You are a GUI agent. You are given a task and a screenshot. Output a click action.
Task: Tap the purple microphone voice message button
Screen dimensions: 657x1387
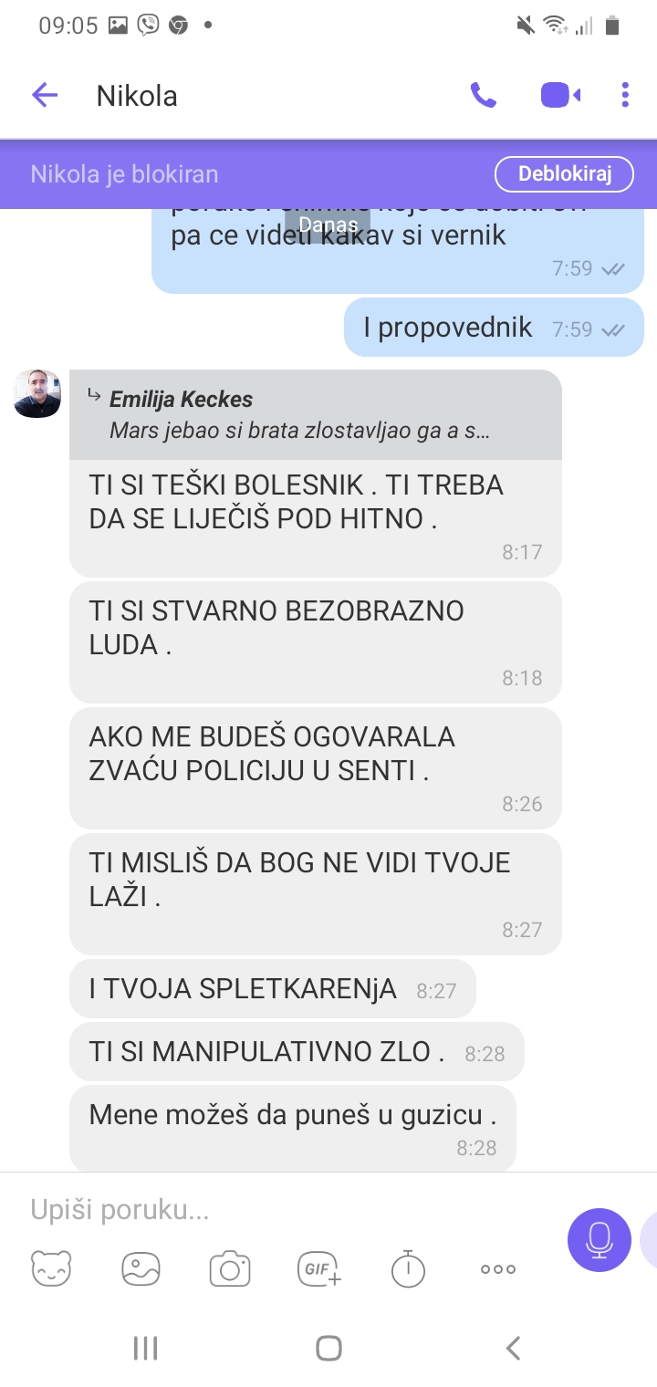point(599,1240)
